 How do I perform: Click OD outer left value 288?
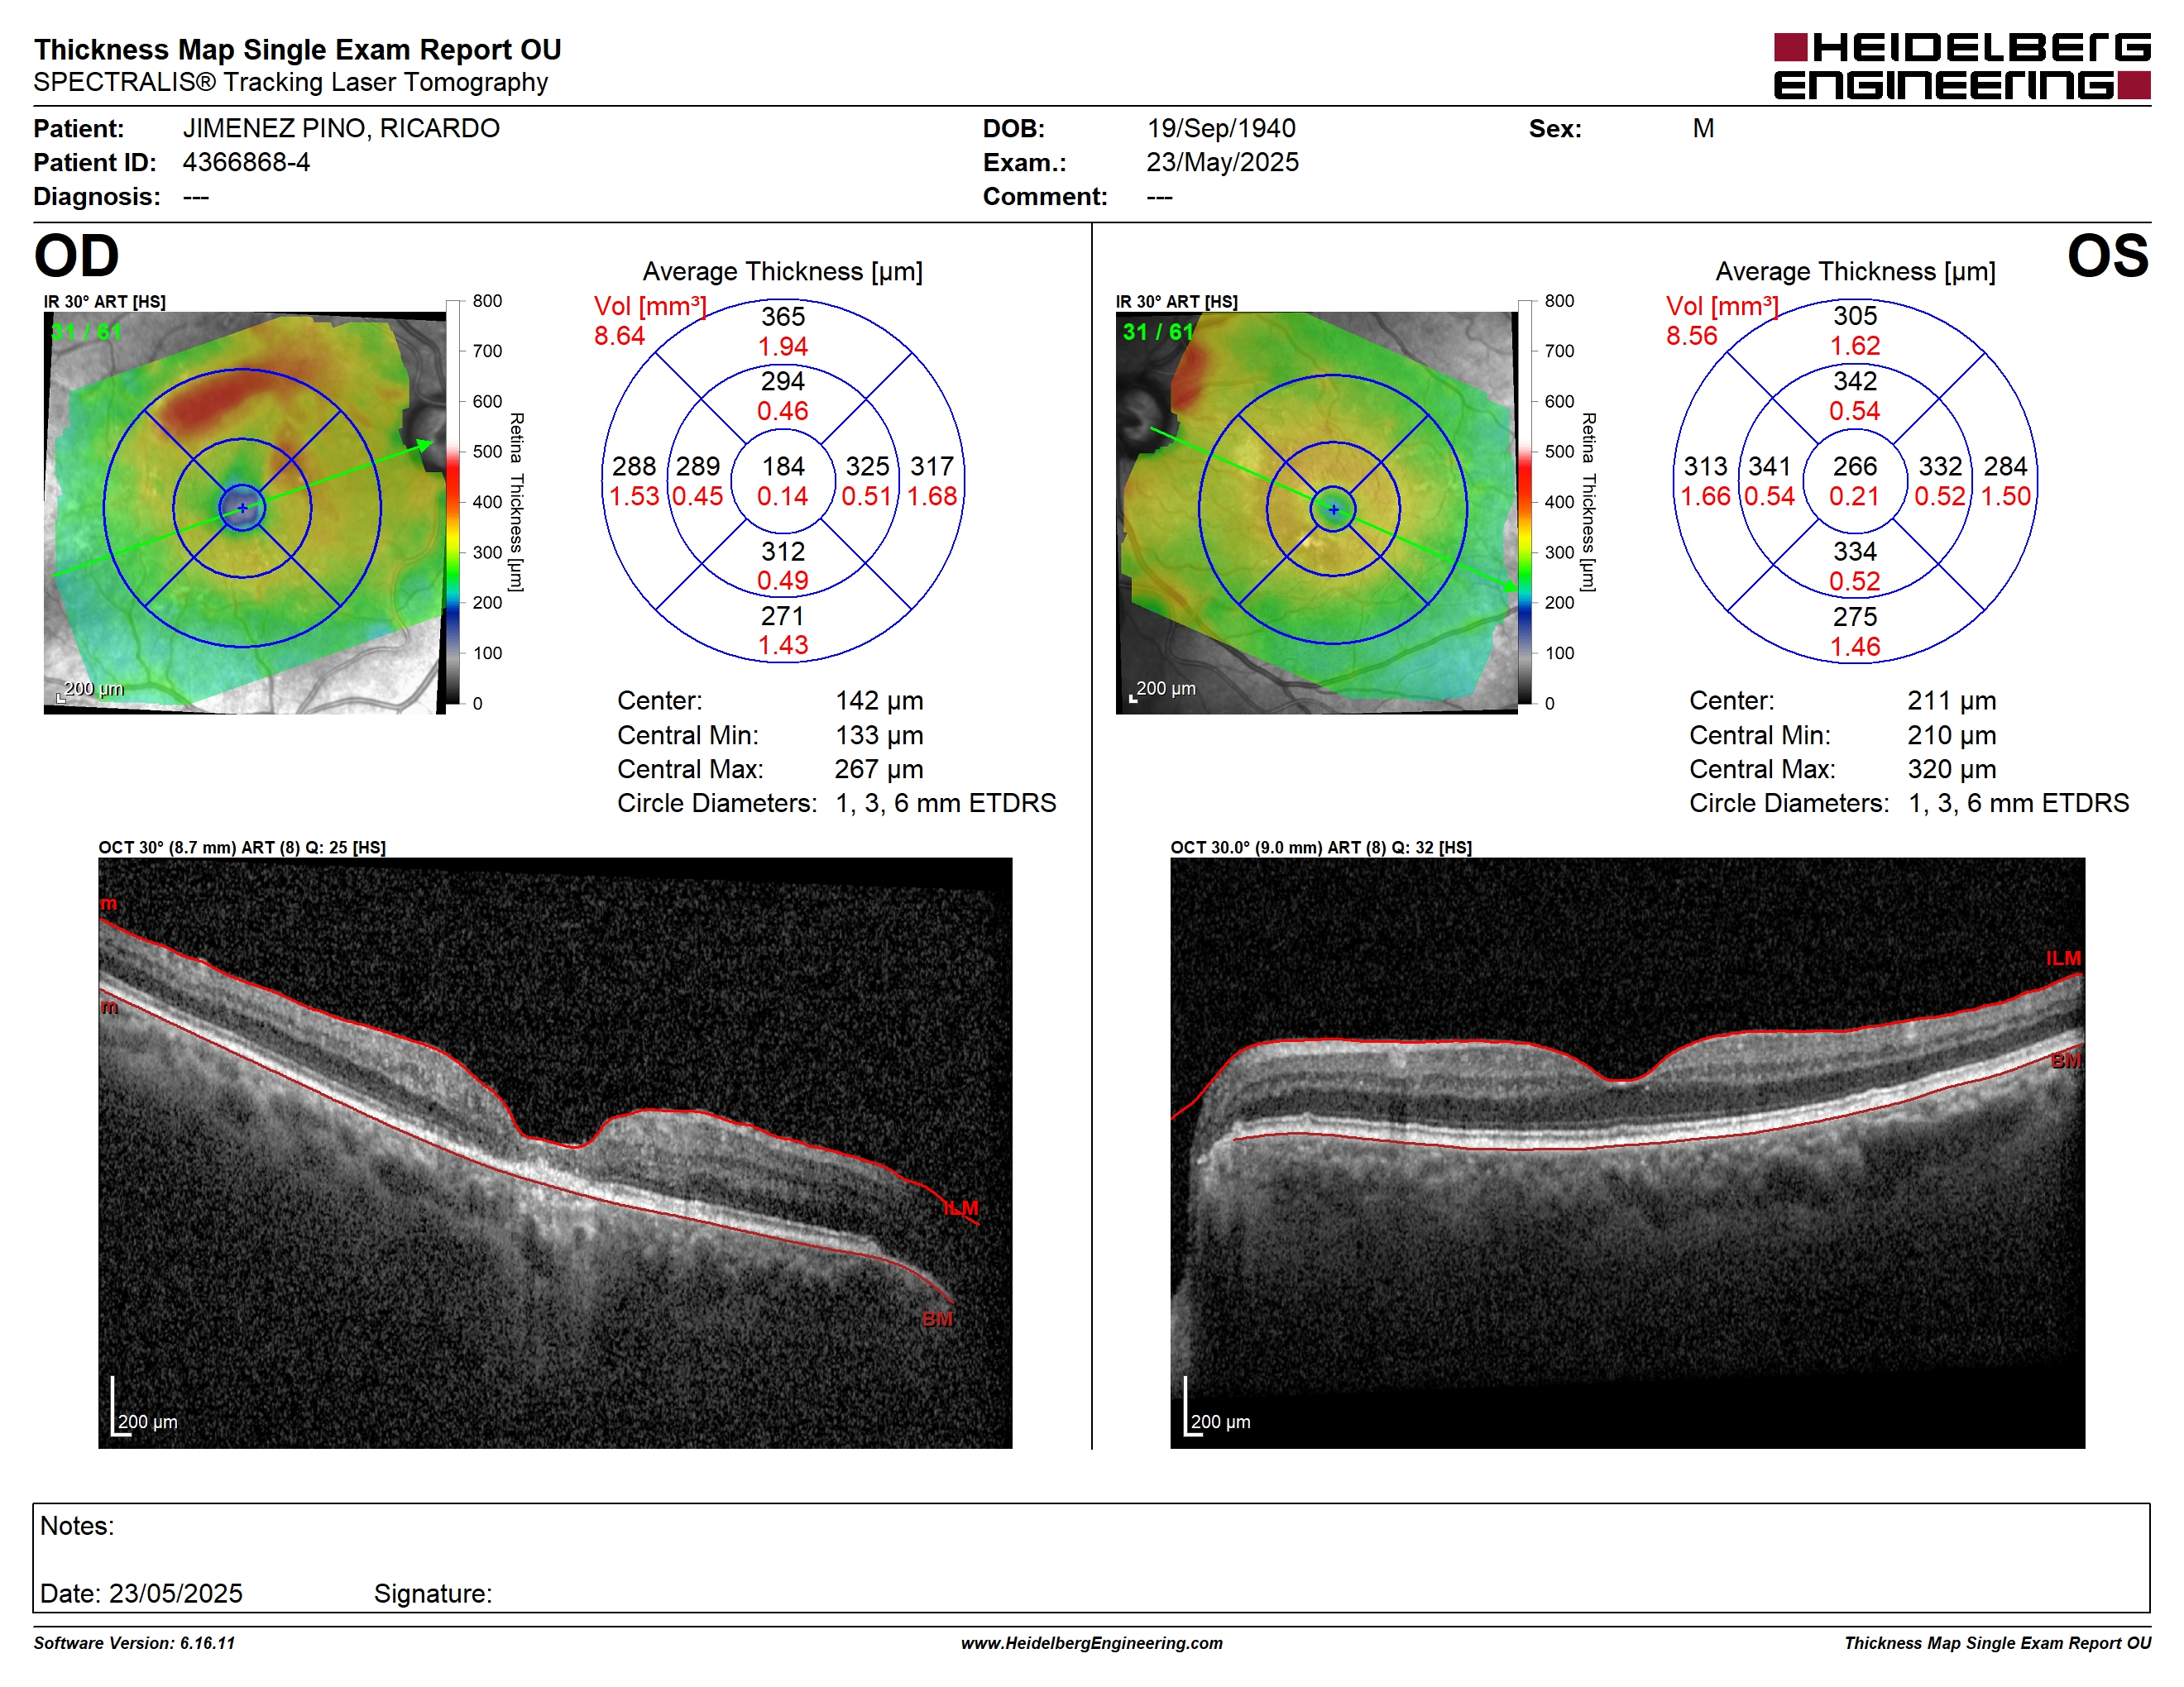point(634,466)
